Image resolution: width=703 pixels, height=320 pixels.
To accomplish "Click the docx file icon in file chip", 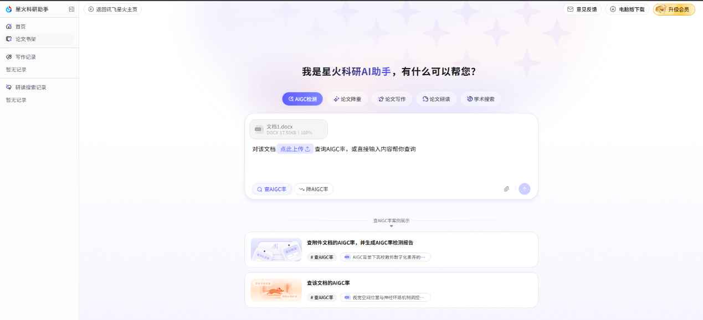I will [x=258, y=129].
